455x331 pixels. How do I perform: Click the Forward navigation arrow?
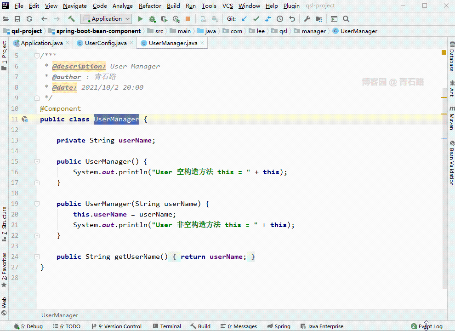click(57, 19)
